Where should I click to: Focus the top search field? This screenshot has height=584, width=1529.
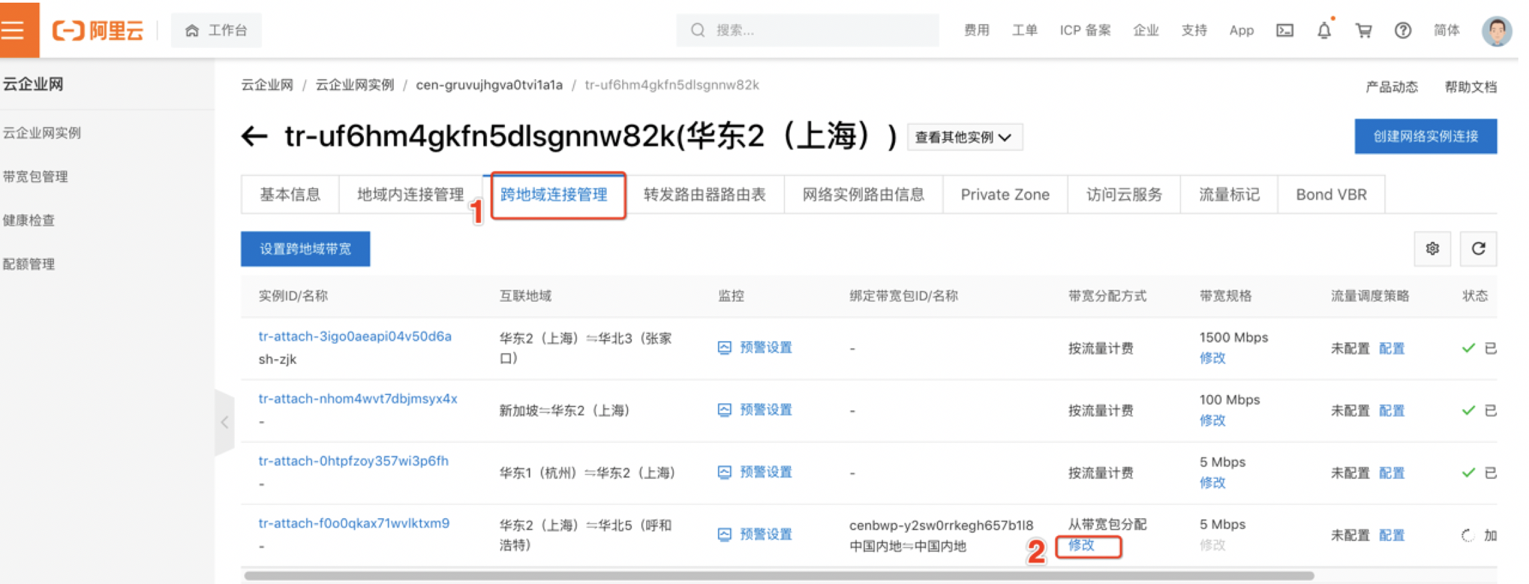(x=807, y=30)
